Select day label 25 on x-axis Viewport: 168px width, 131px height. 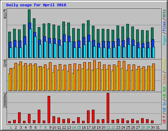point(128,127)
